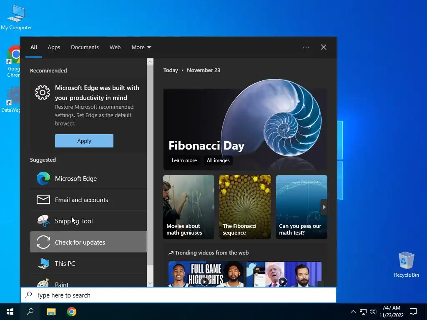This screenshot has width=427, height=320.
Task: Switch to the Web tab
Action: [115, 47]
